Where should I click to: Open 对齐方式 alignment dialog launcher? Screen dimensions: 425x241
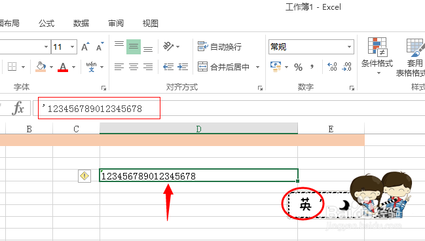pyautogui.click(x=260, y=88)
